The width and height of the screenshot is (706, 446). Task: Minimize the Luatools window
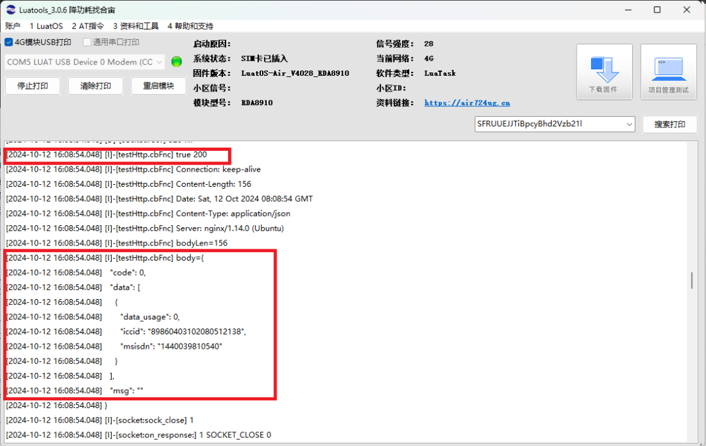coord(628,10)
